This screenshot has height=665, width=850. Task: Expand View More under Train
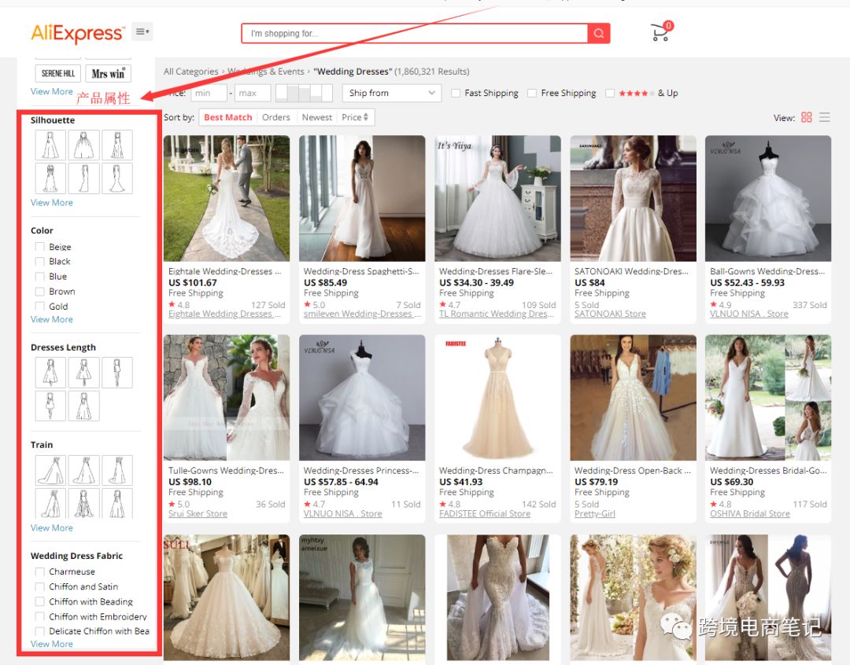tap(51, 528)
